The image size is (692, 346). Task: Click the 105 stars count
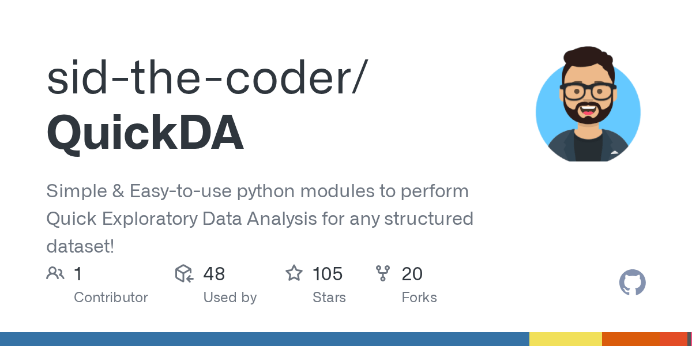click(x=328, y=273)
